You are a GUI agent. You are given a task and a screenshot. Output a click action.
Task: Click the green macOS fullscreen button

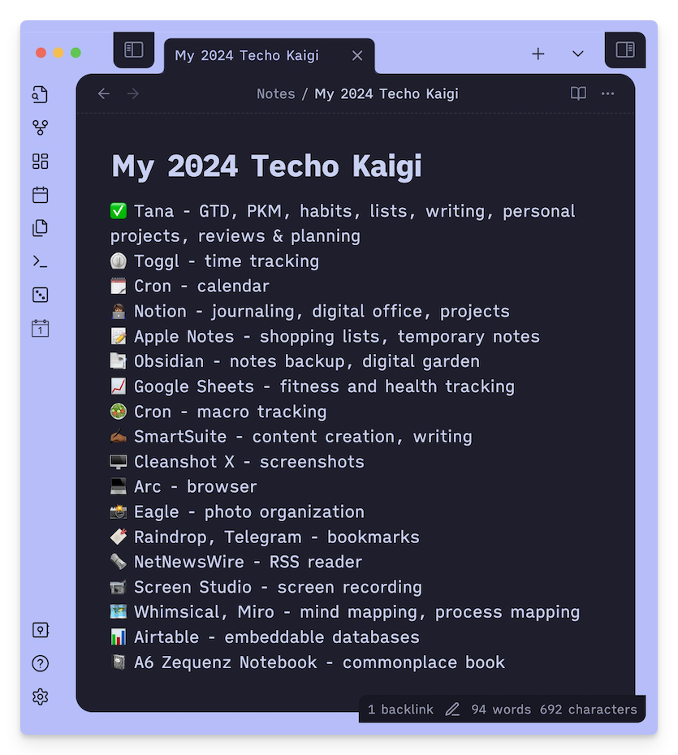76,53
